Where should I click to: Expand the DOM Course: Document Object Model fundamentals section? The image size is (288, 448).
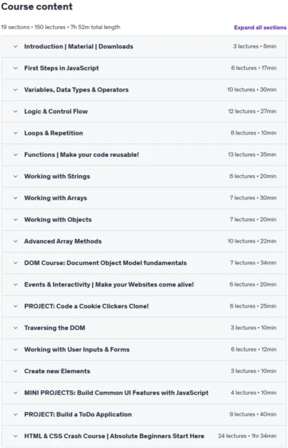tap(144, 263)
